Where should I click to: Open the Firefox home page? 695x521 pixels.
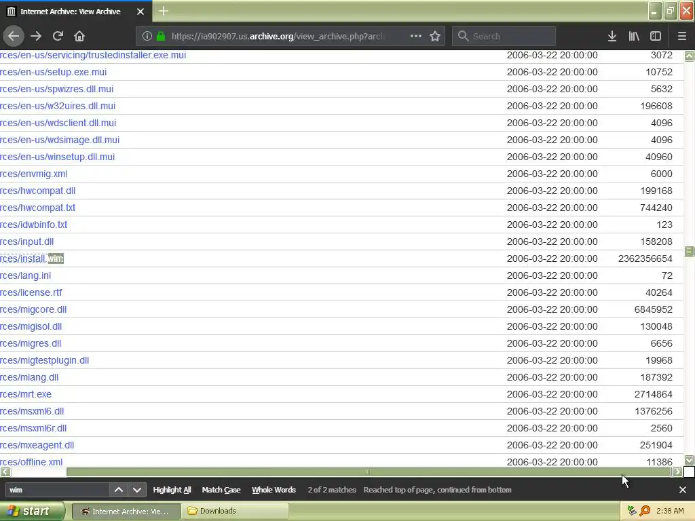click(79, 36)
